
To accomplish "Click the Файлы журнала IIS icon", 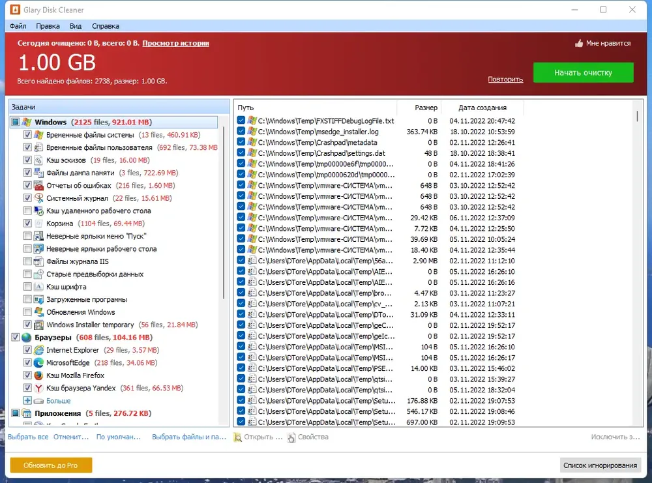I will pos(38,261).
